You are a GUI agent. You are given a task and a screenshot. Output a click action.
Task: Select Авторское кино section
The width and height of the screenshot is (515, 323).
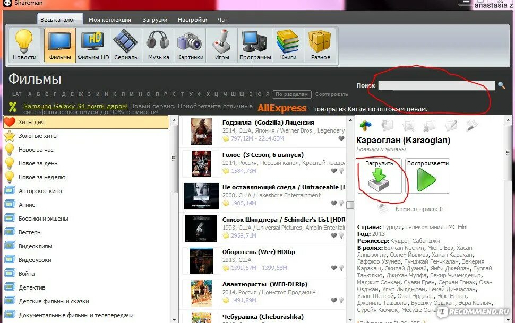(87, 191)
